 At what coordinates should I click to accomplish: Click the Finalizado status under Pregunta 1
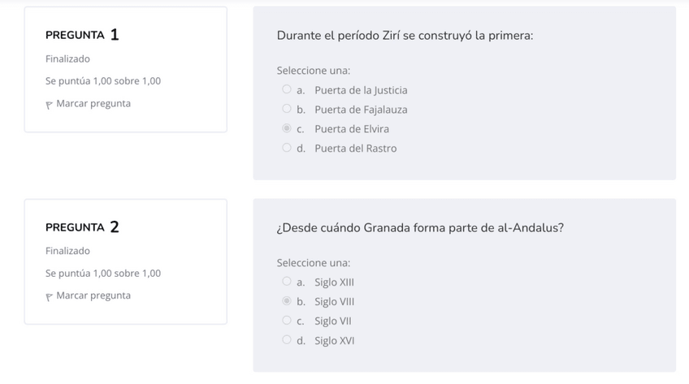click(x=68, y=59)
